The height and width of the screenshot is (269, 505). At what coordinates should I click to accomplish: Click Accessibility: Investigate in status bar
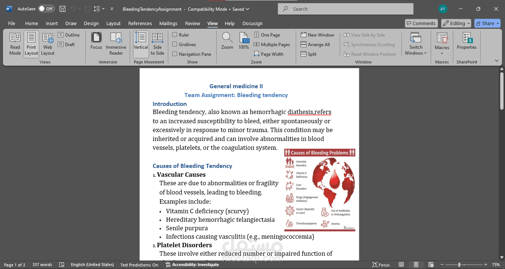pos(192,265)
